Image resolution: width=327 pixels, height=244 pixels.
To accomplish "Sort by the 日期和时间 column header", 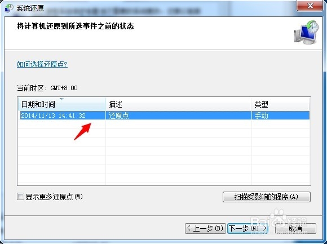I will pyautogui.click(x=61, y=104).
